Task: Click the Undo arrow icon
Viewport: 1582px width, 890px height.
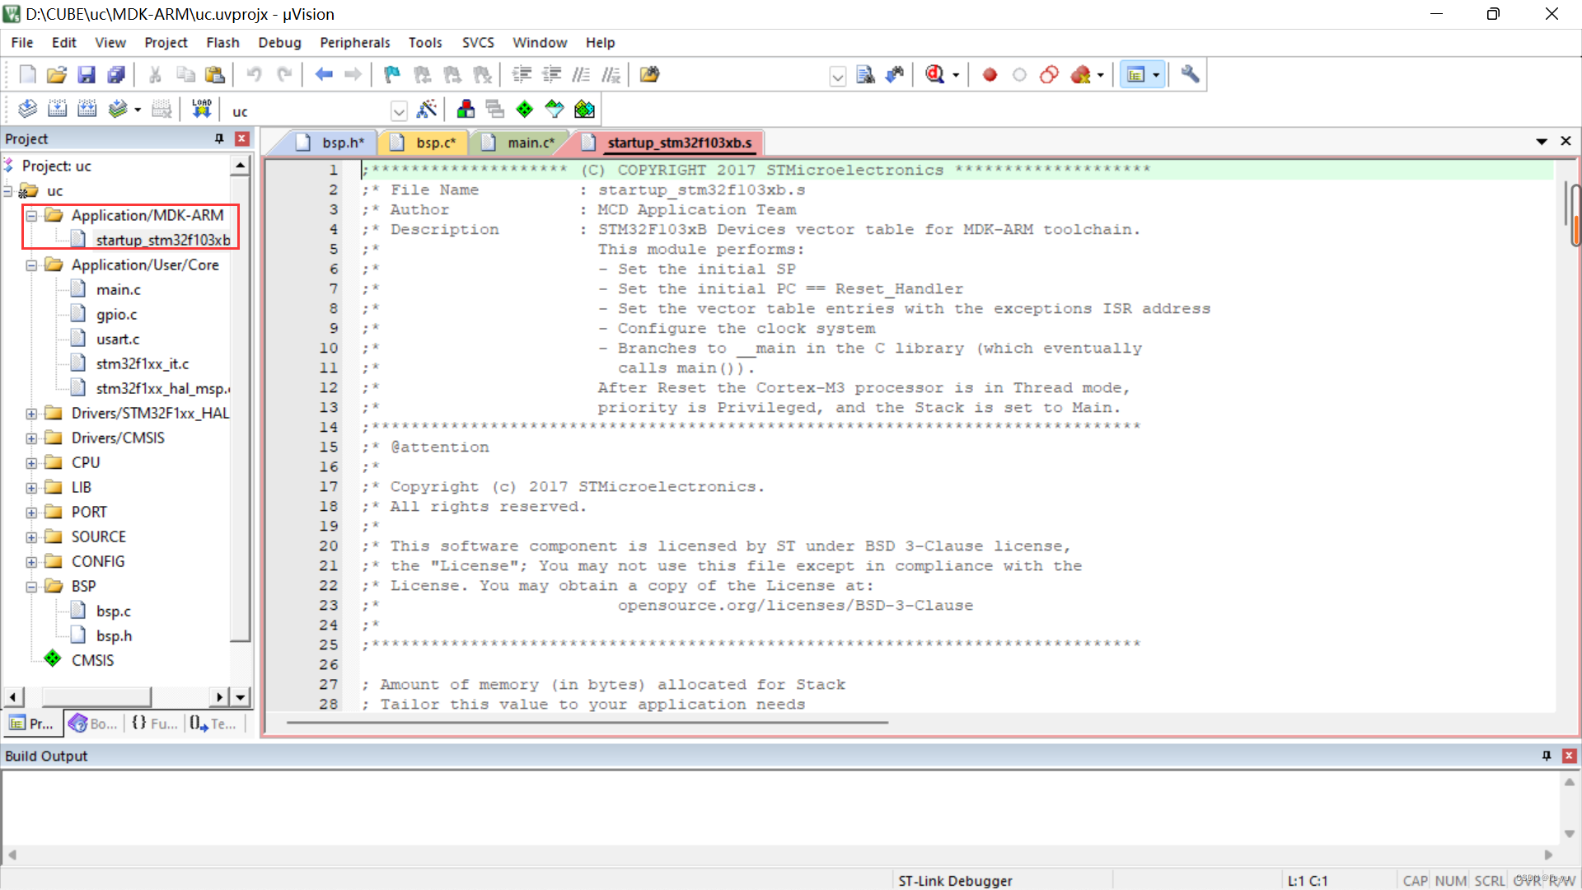Action: point(255,75)
